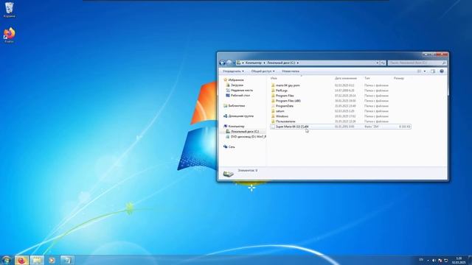Select the saturn folder name

pos(280,111)
